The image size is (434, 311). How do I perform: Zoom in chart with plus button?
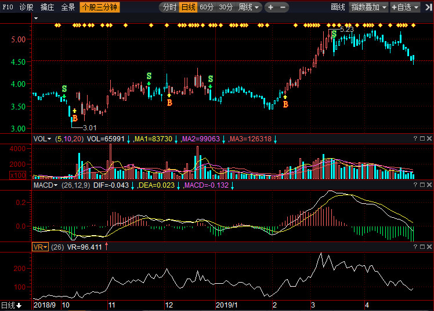pyautogui.click(x=270, y=7)
